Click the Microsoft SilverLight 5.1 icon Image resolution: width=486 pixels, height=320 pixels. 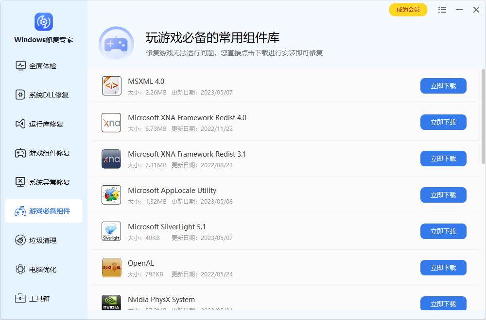[x=111, y=231]
